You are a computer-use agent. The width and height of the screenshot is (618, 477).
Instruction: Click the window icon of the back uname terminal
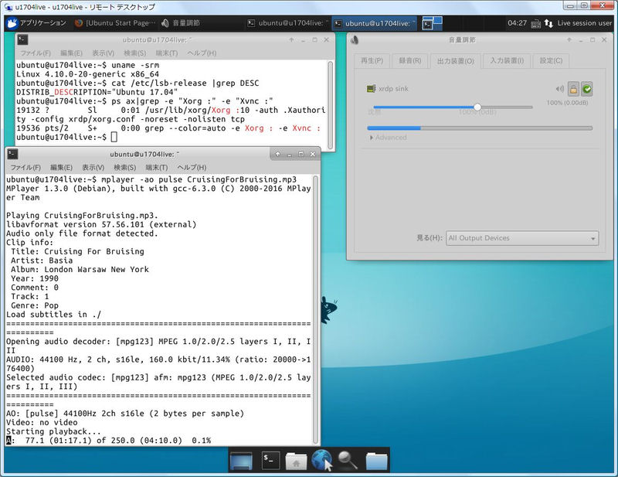pyautogui.click(x=23, y=40)
